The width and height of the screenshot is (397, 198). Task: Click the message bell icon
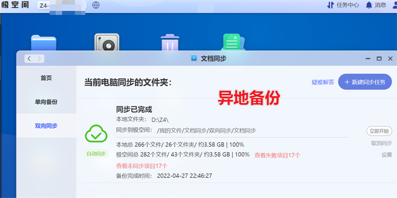[369, 5]
